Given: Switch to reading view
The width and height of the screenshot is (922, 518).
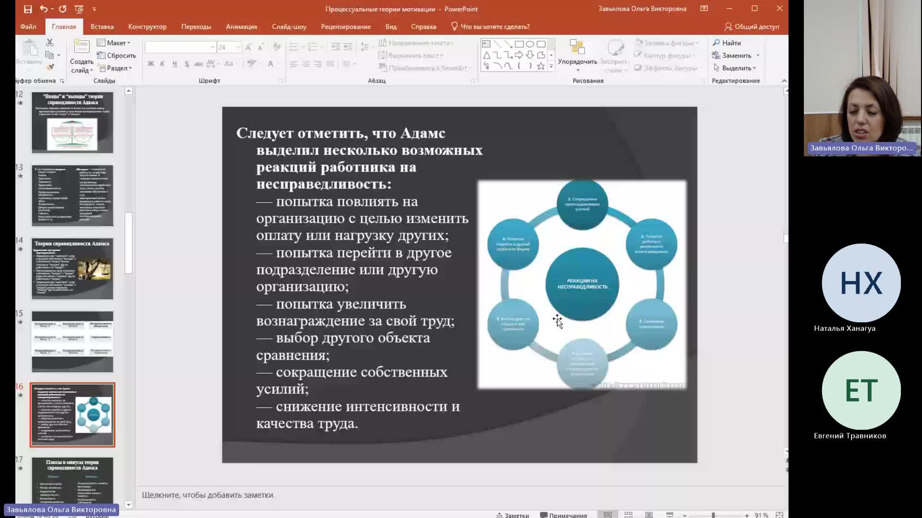Looking at the screenshot, I should (649, 515).
